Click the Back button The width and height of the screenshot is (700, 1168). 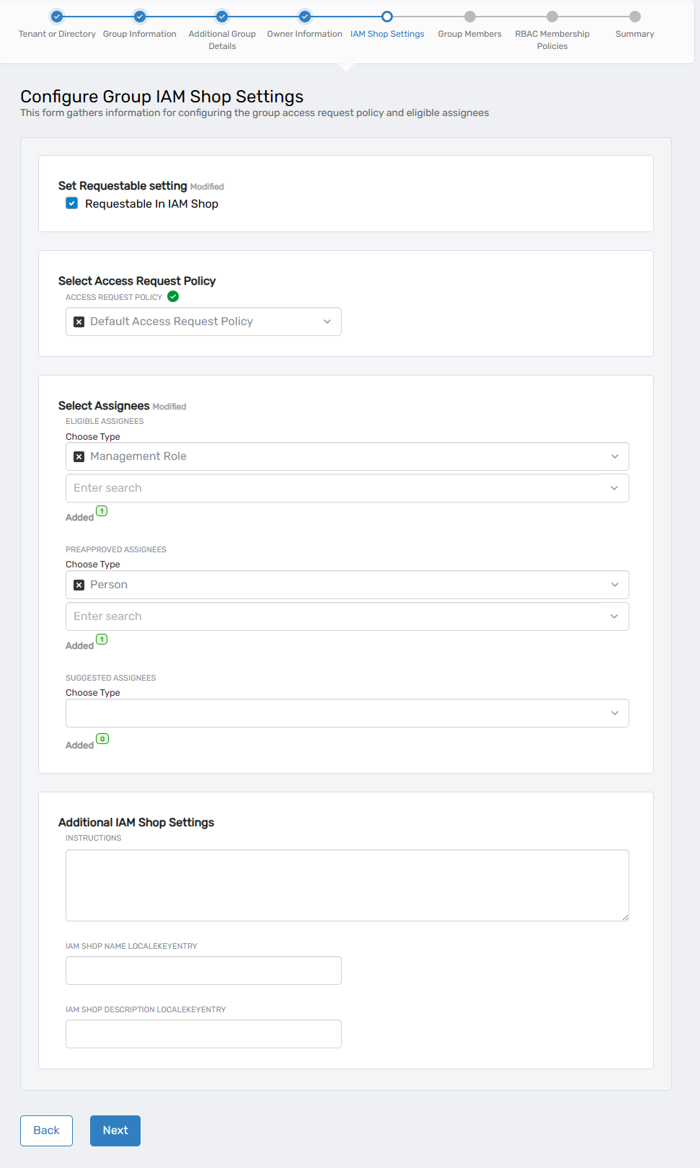(x=46, y=1131)
